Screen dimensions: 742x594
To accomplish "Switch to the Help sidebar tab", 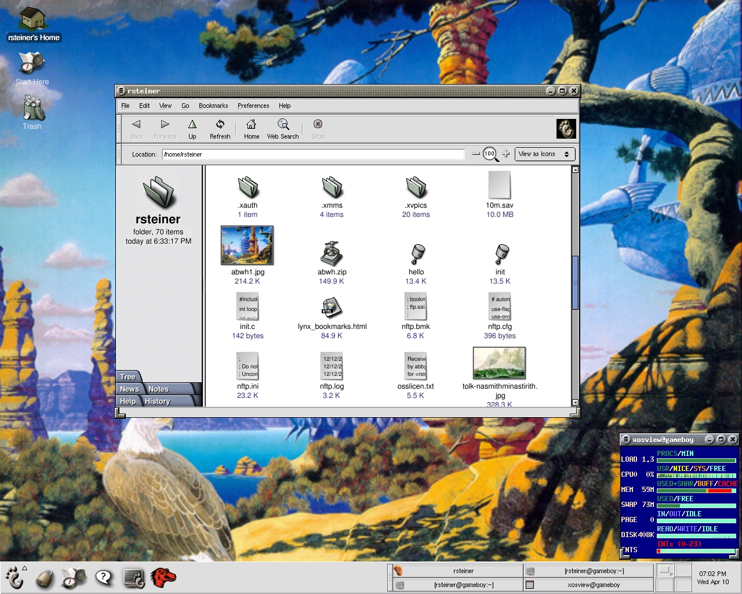I will pos(128,401).
